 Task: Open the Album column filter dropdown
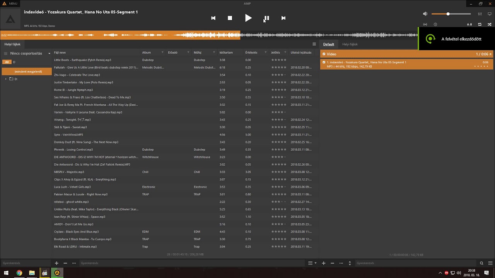[x=162, y=53]
